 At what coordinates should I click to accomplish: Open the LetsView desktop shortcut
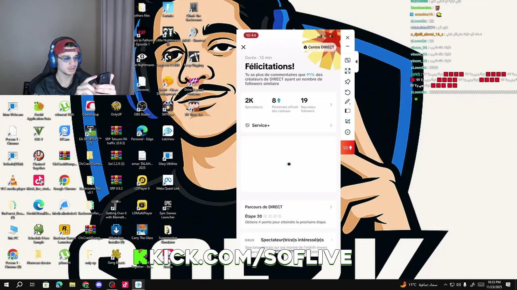(x=168, y=133)
